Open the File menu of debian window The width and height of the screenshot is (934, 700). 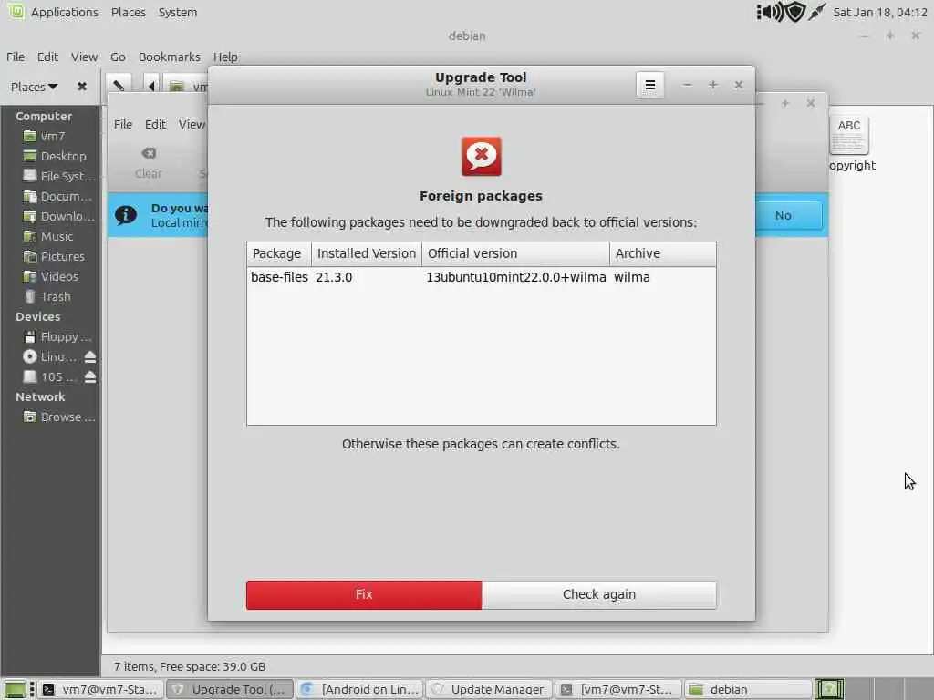click(16, 57)
